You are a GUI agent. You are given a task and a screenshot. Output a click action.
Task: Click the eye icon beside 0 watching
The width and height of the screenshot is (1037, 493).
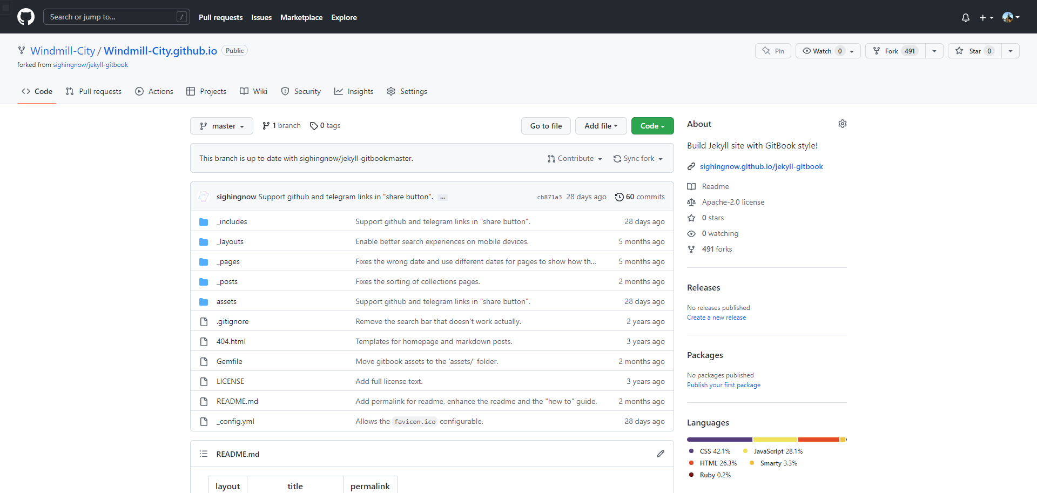coord(691,233)
